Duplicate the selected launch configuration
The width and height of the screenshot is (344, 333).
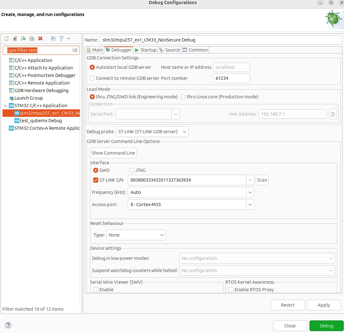tap(32, 39)
